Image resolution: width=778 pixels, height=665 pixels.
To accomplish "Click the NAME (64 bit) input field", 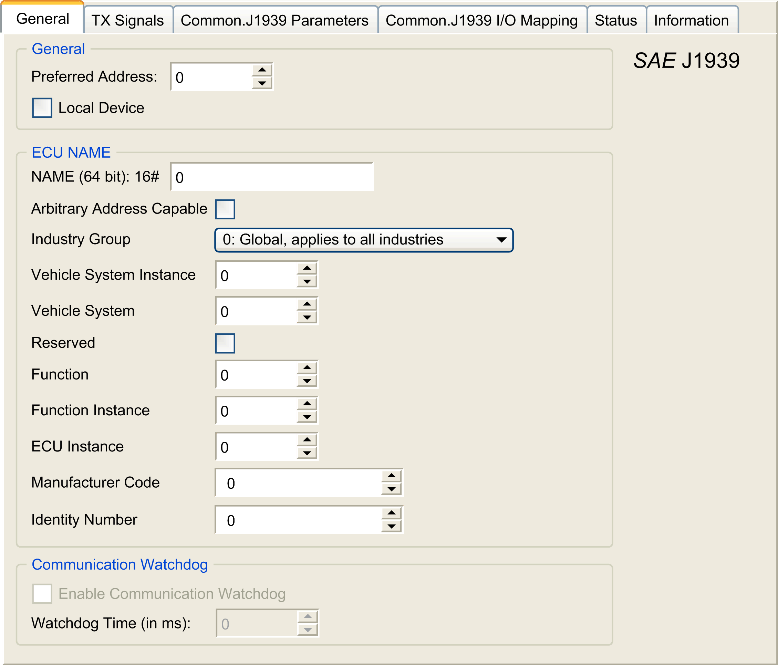I will point(272,177).
